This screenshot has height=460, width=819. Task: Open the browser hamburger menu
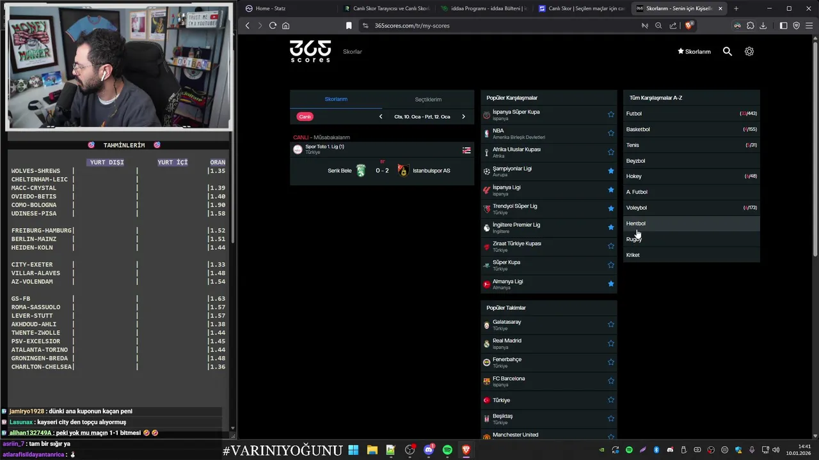click(x=809, y=26)
